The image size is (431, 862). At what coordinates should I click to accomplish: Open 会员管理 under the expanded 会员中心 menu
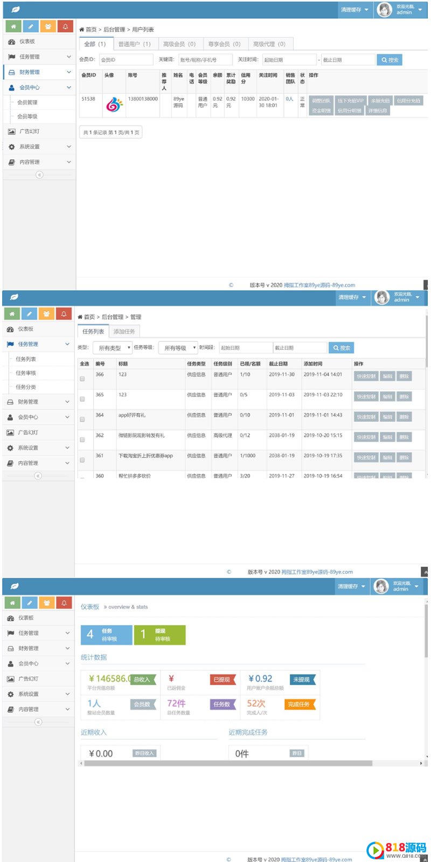27,102
